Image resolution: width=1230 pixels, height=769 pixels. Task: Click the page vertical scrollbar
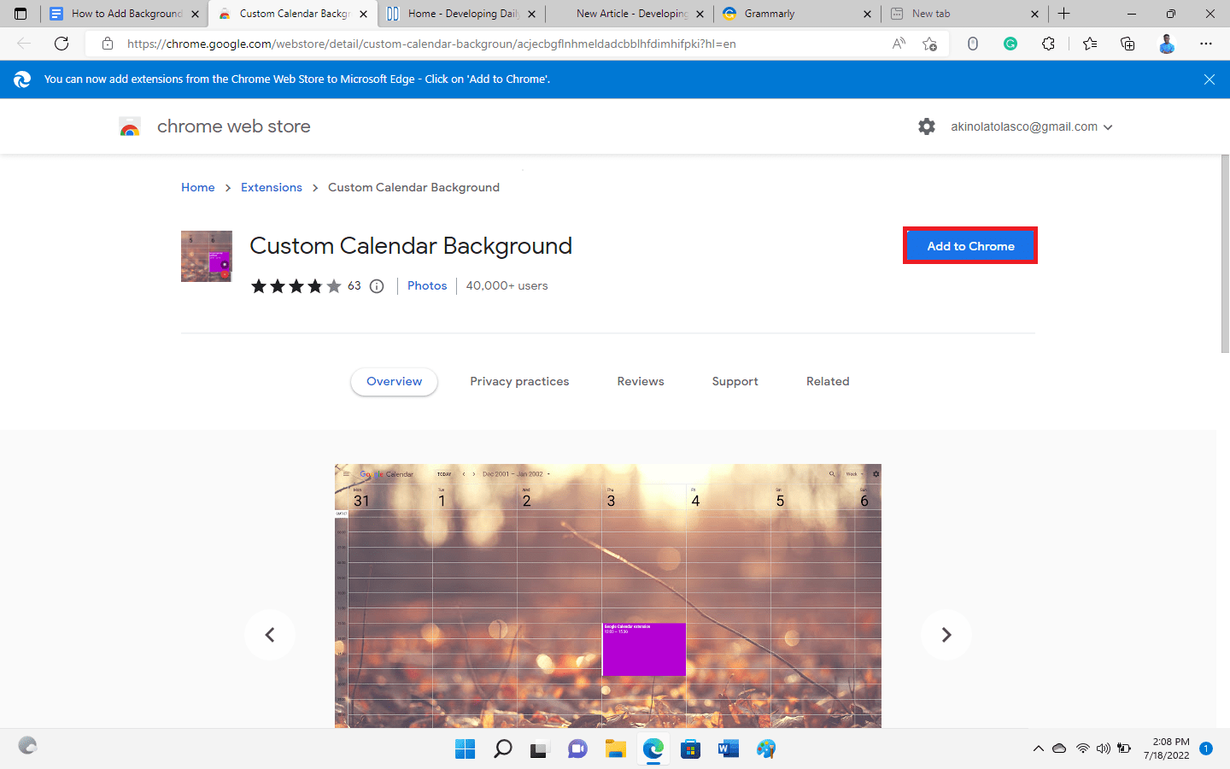click(x=1225, y=254)
